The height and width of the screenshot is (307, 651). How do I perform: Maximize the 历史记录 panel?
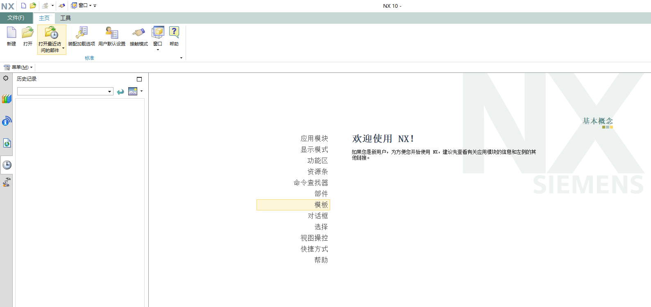tap(139, 79)
